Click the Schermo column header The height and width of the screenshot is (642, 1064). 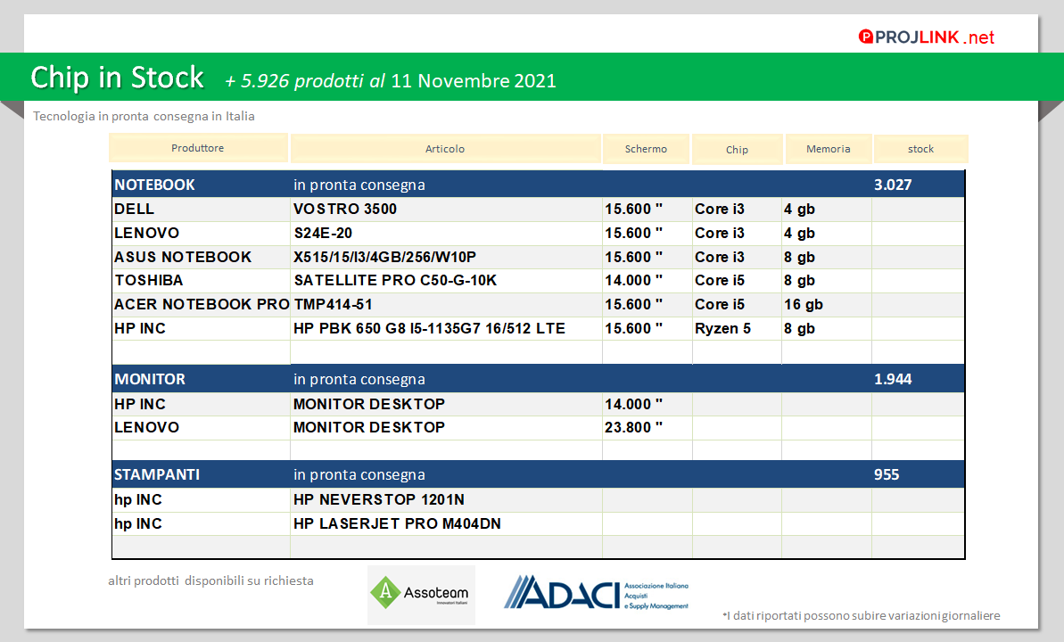click(x=646, y=149)
